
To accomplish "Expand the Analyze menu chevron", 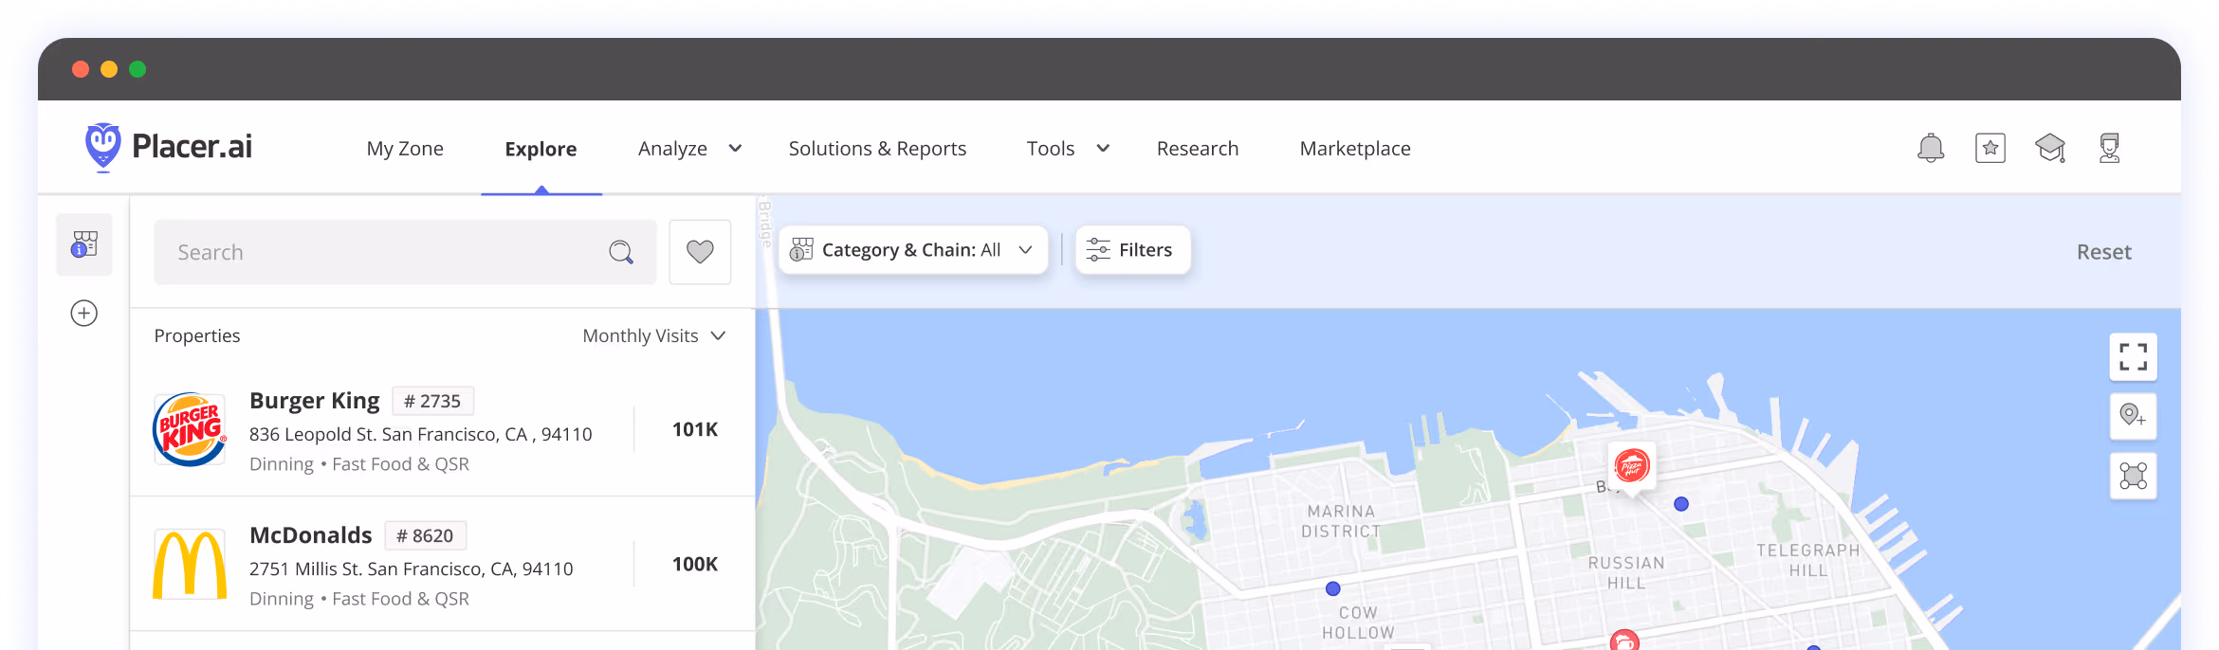I will [735, 148].
